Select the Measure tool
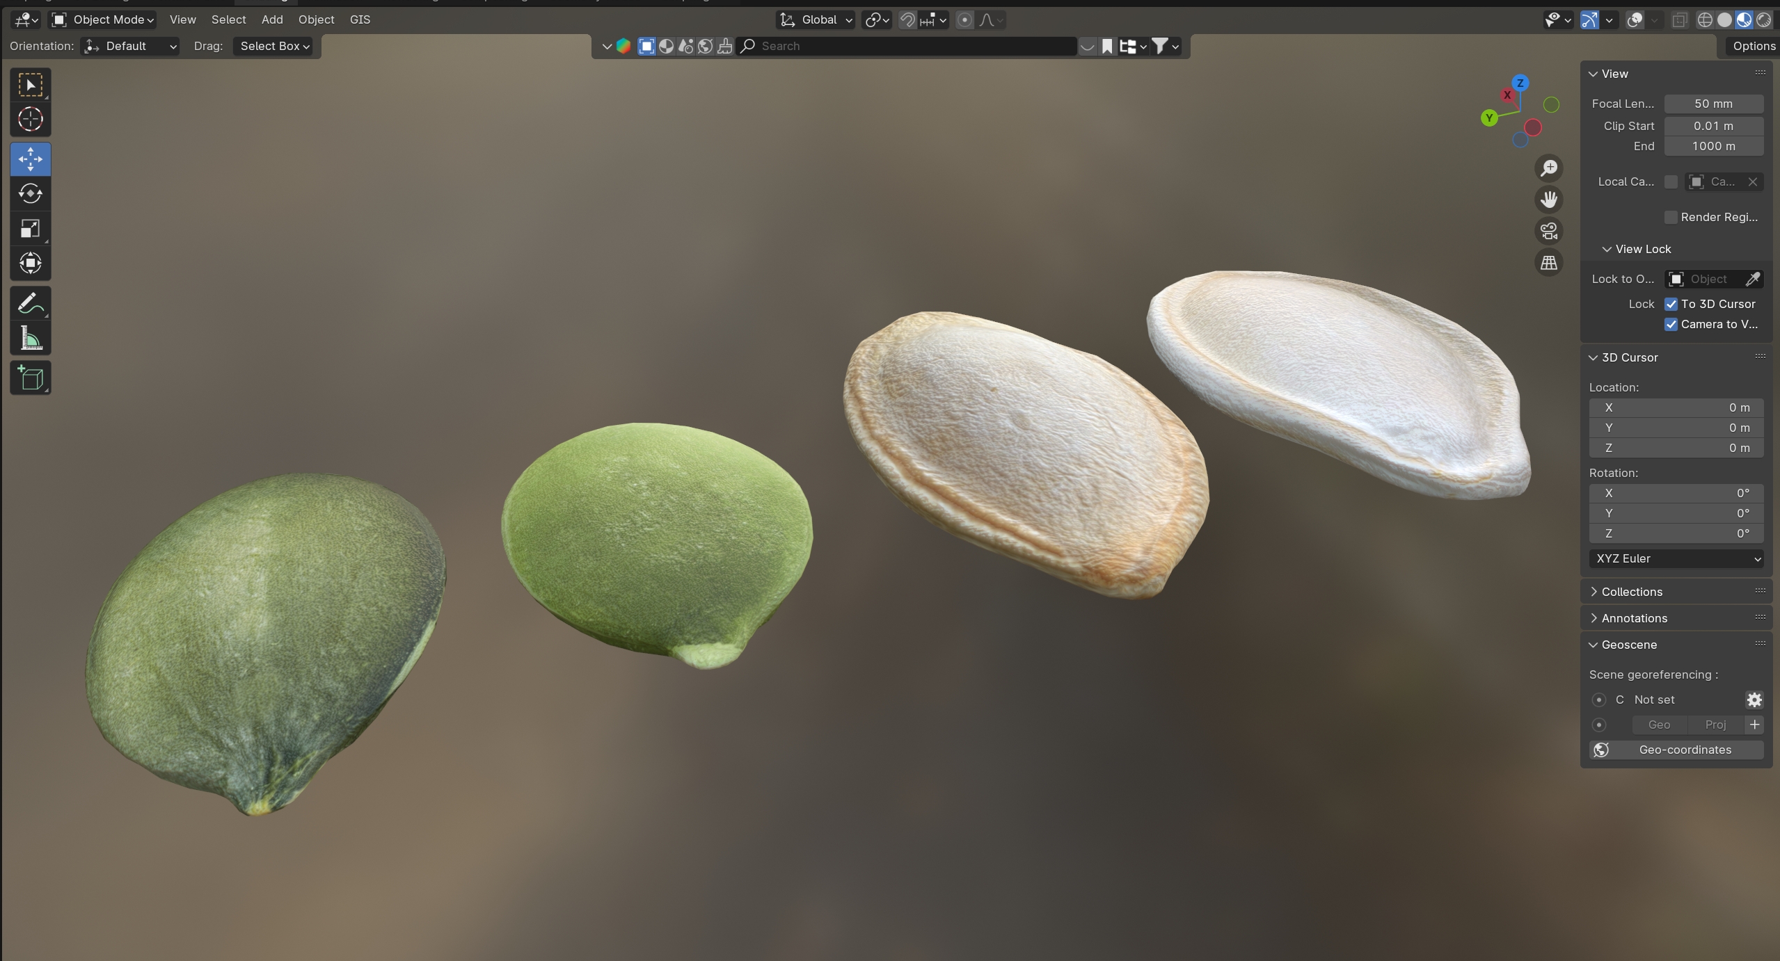1780x961 pixels. pos(30,339)
